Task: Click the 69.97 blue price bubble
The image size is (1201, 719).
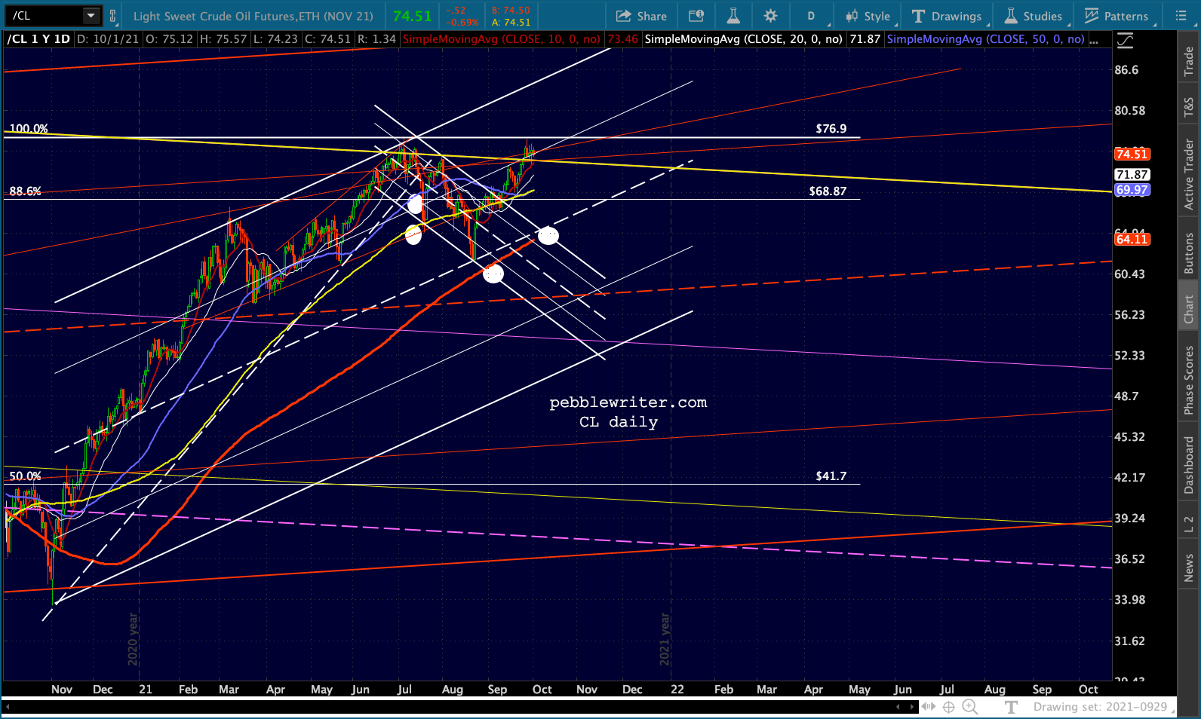Action: coord(1132,190)
